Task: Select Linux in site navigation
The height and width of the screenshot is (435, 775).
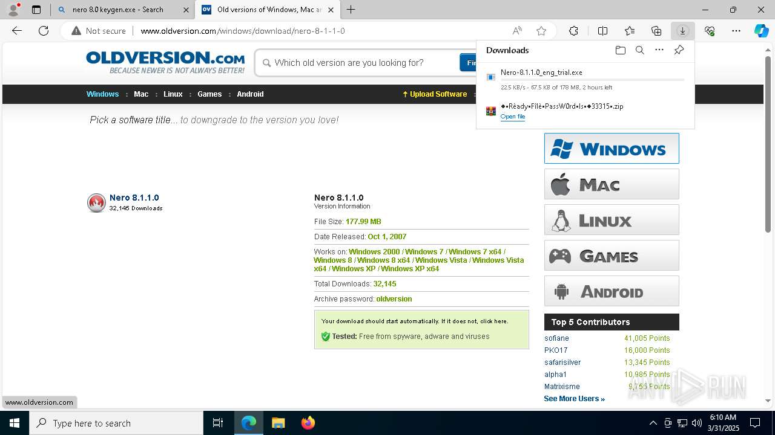Action: click(x=173, y=94)
